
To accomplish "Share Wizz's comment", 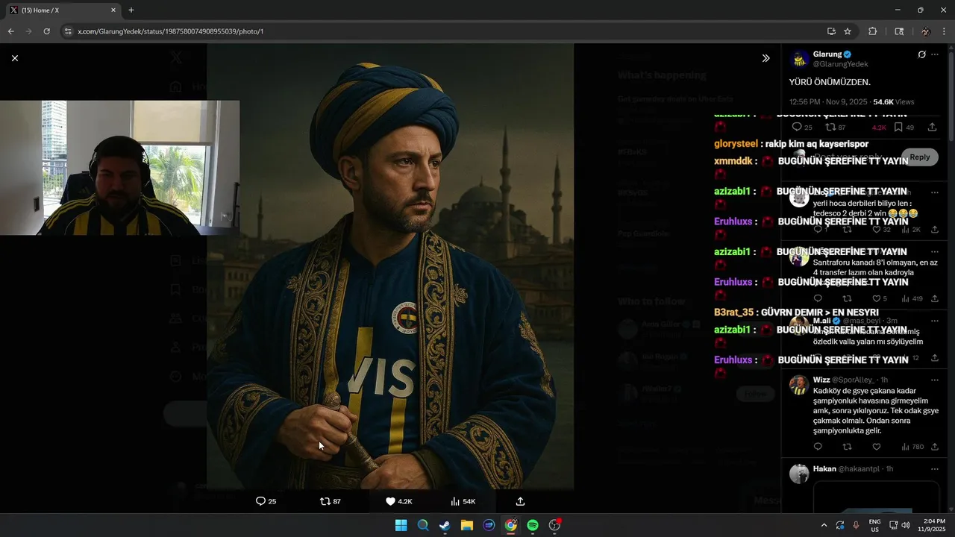I will [935, 447].
